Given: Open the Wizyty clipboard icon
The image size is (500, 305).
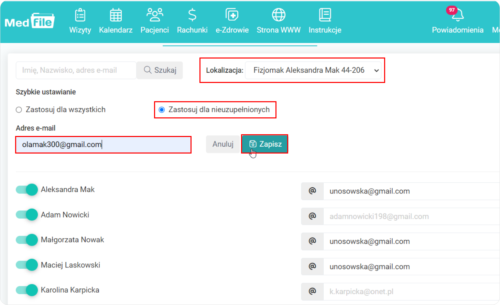Looking at the screenshot, I should (80, 15).
